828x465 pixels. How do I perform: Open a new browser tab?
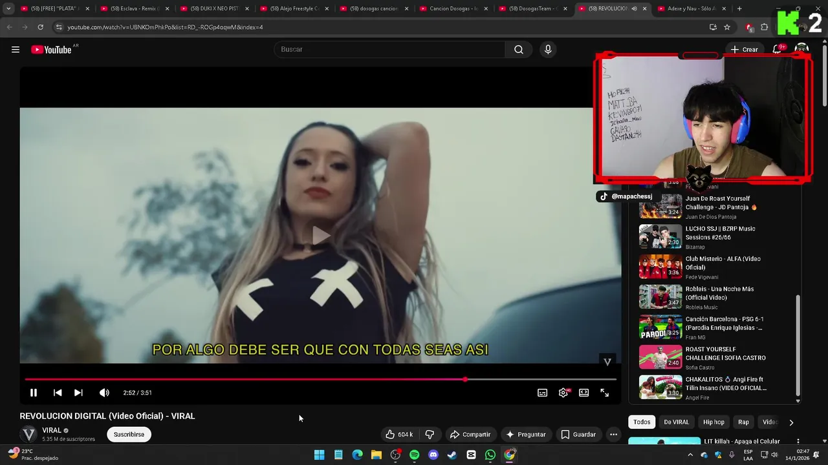coord(739,8)
